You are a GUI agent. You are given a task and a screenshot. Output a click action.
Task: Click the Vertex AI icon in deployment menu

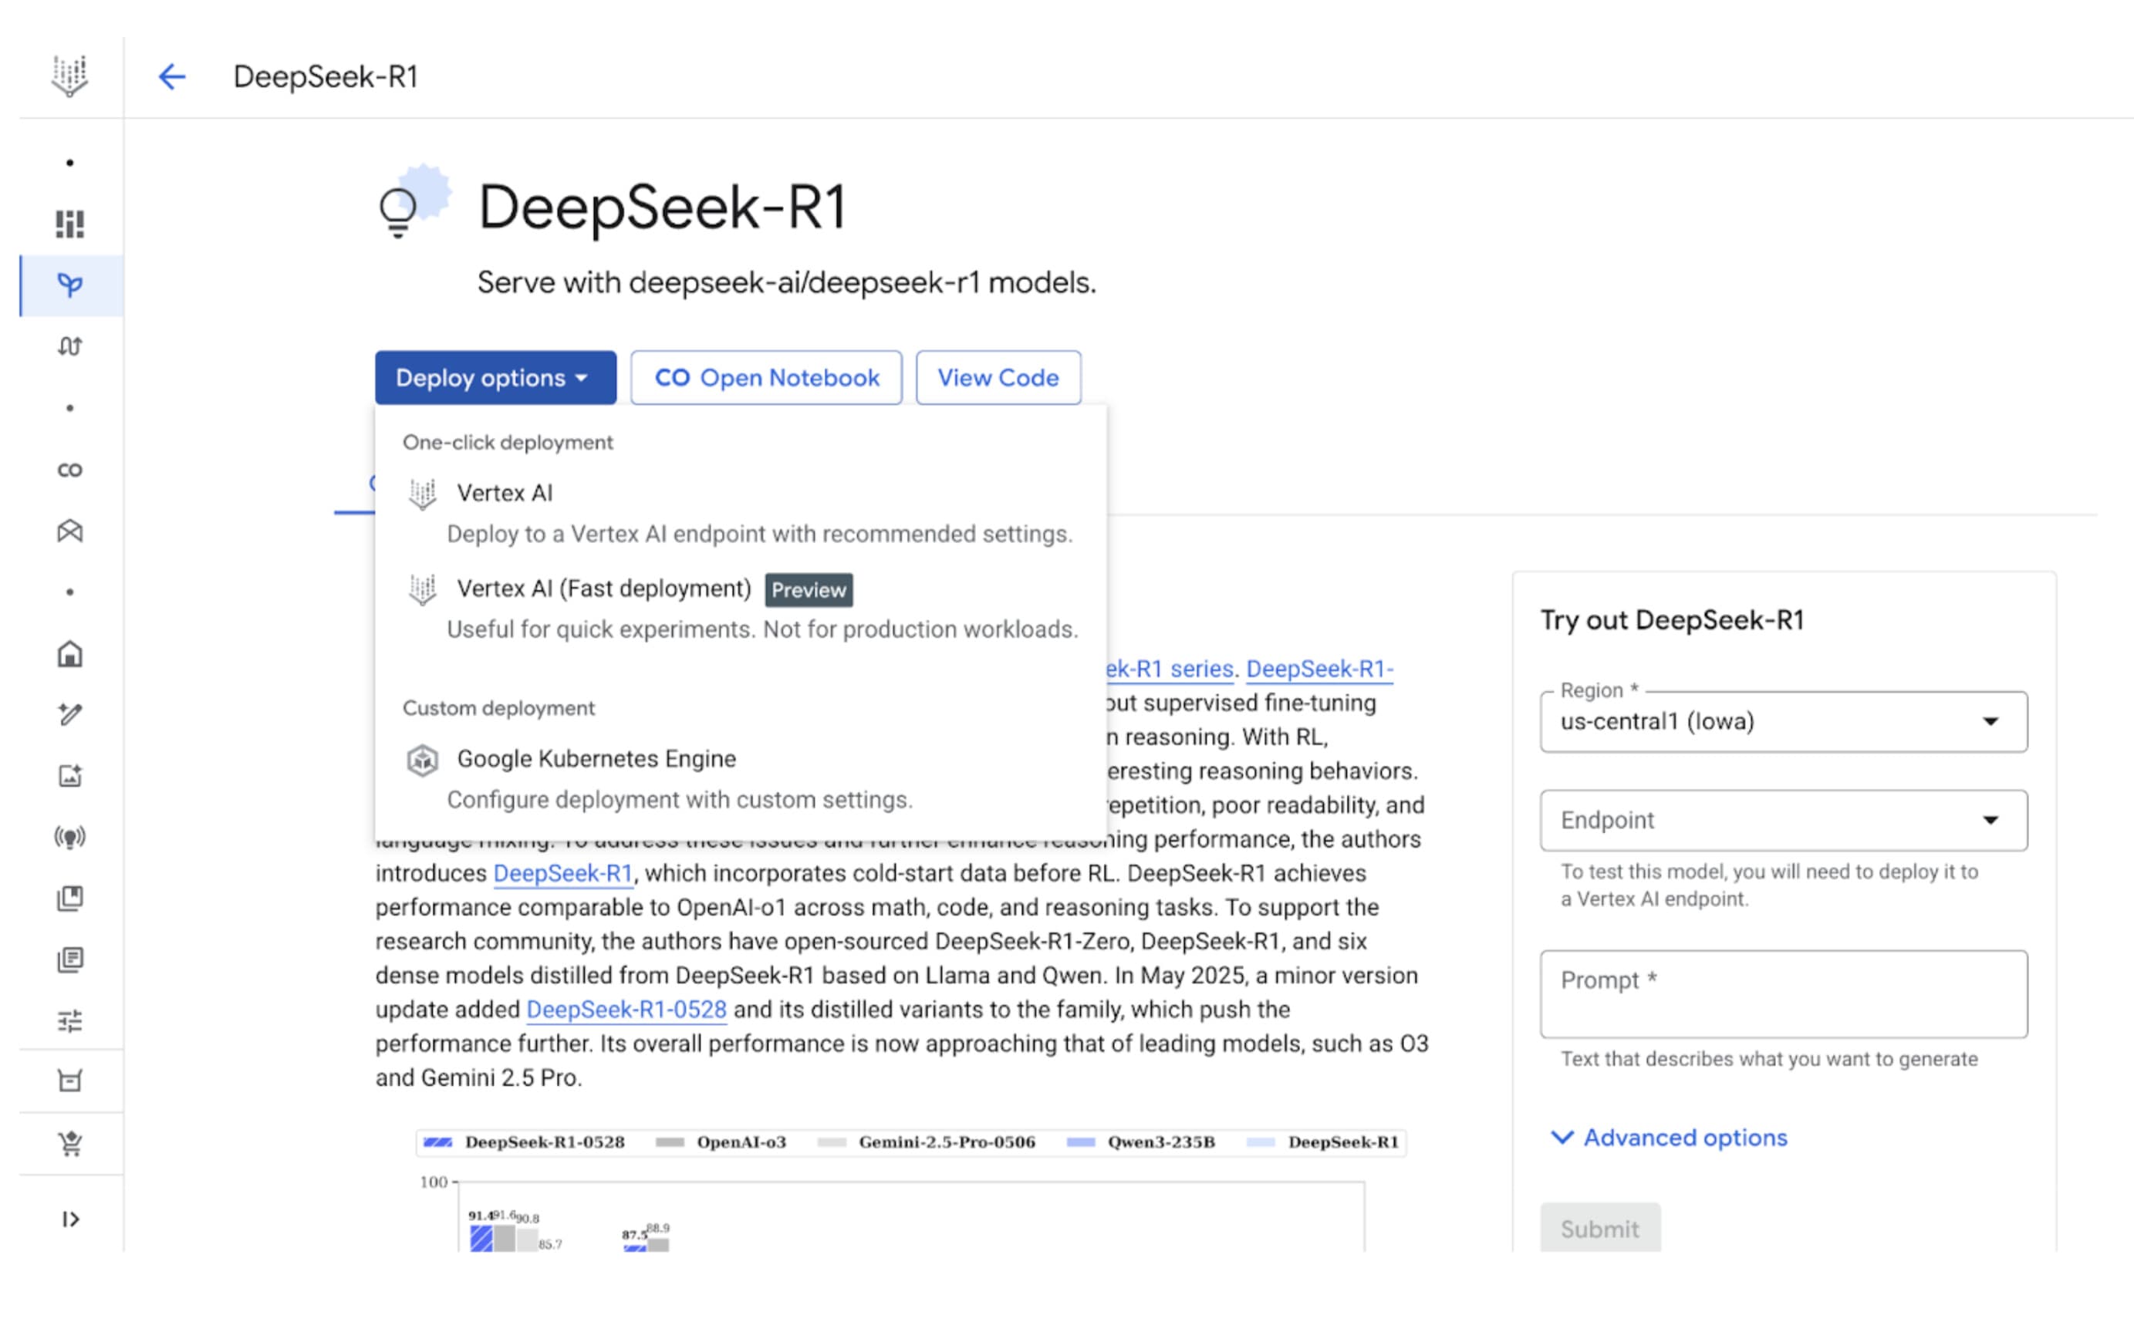pyautogui.click(x=423, y=494)
